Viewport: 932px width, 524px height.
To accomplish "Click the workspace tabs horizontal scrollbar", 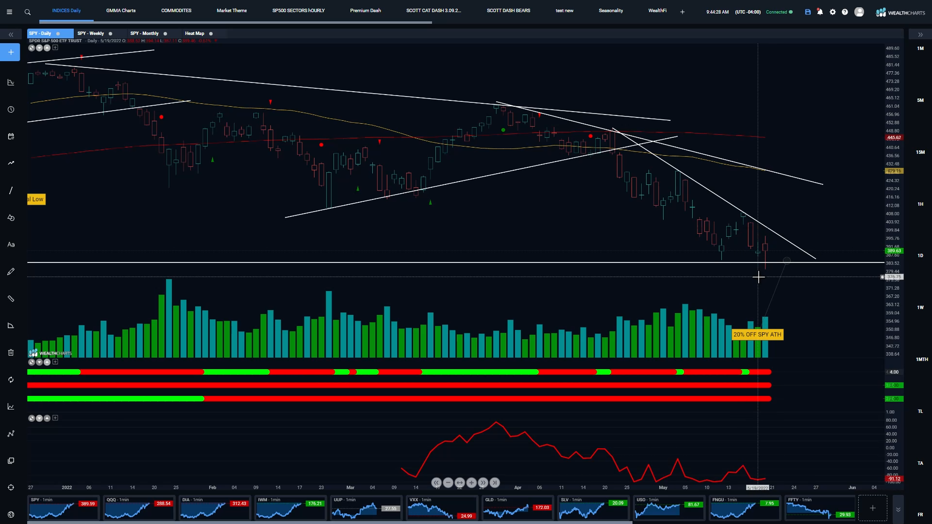I will tap(235, 22).
